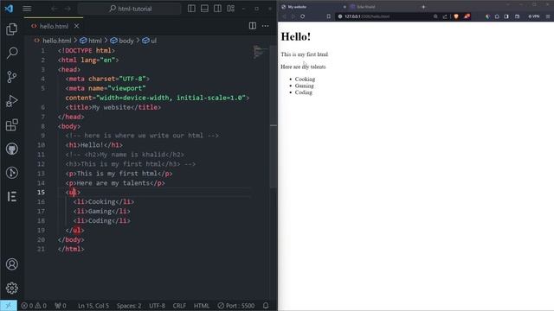Open the Manage gear icon
Viewport: 554px width, 311px height.
coord(11,288)
